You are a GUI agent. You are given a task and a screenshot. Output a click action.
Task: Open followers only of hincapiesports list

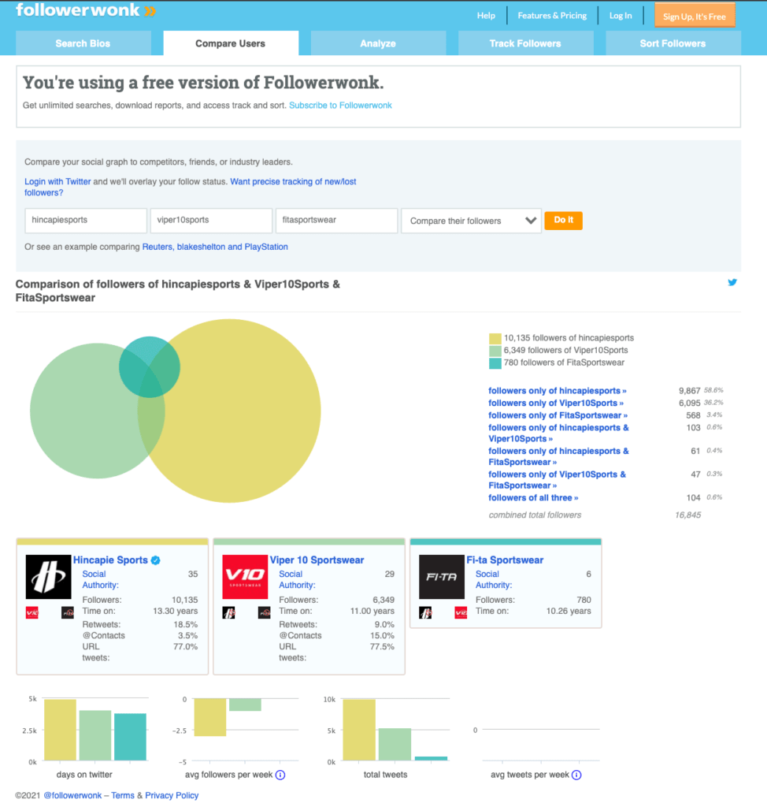pos(557,391)
